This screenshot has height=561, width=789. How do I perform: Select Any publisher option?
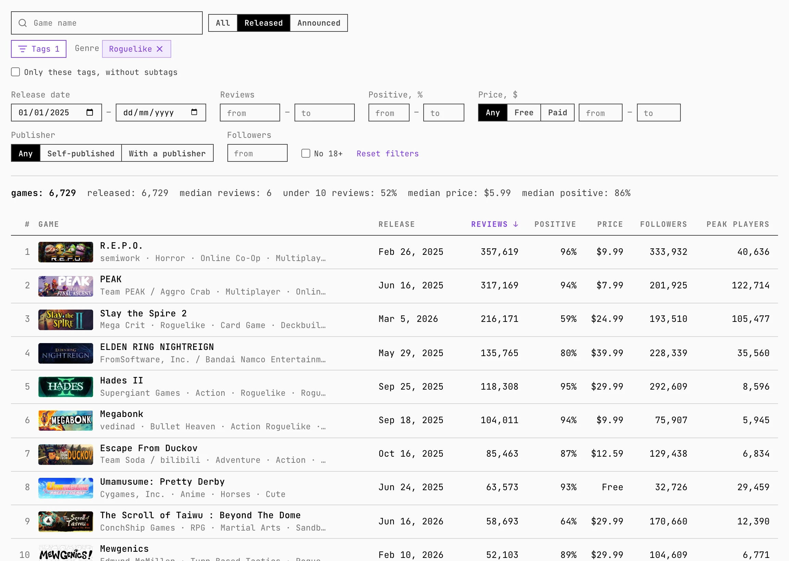tap(26, 153)
